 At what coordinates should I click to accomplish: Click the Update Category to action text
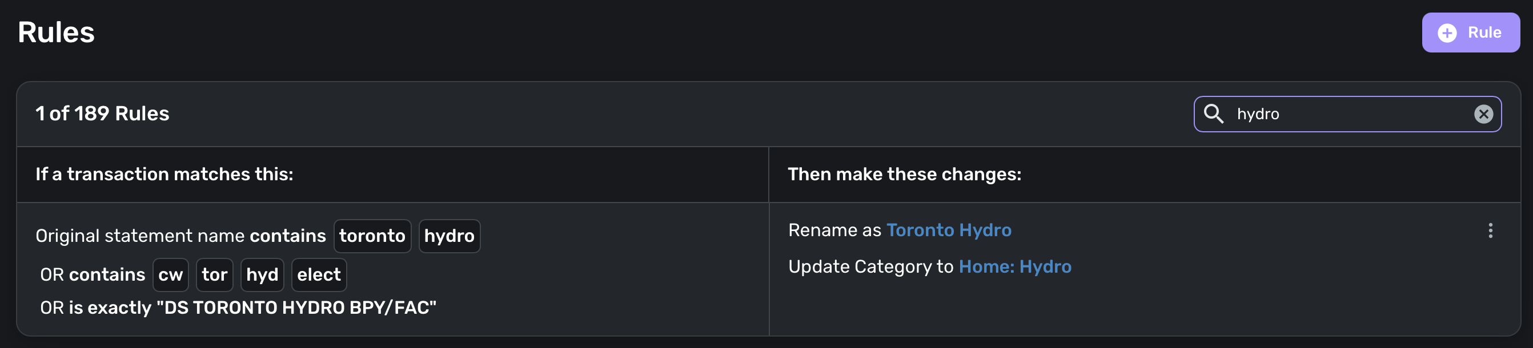click(x=870, y=266)
